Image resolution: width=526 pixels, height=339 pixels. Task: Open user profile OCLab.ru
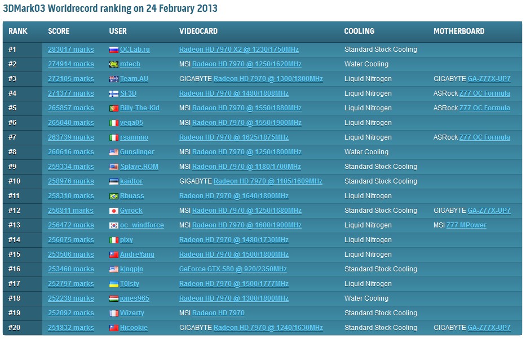click(x=135, y=49)
